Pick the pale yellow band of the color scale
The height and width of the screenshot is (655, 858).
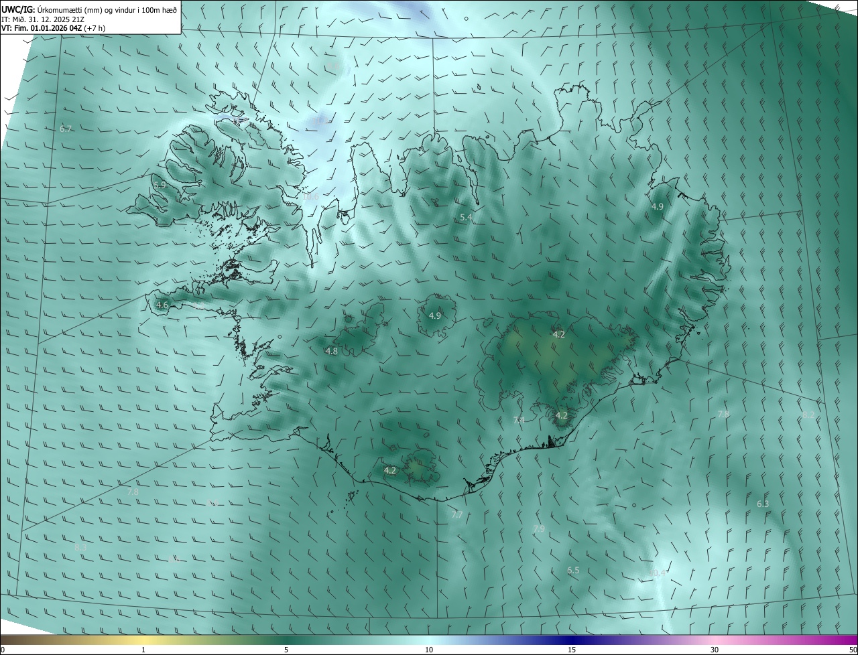click(x=144, y=640)
